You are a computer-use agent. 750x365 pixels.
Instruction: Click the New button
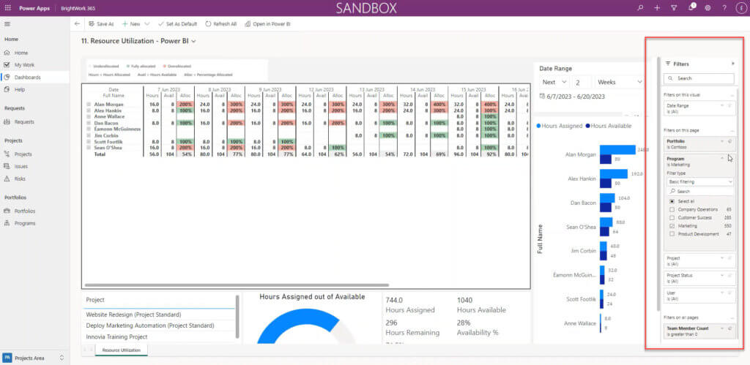coord(131,24)
